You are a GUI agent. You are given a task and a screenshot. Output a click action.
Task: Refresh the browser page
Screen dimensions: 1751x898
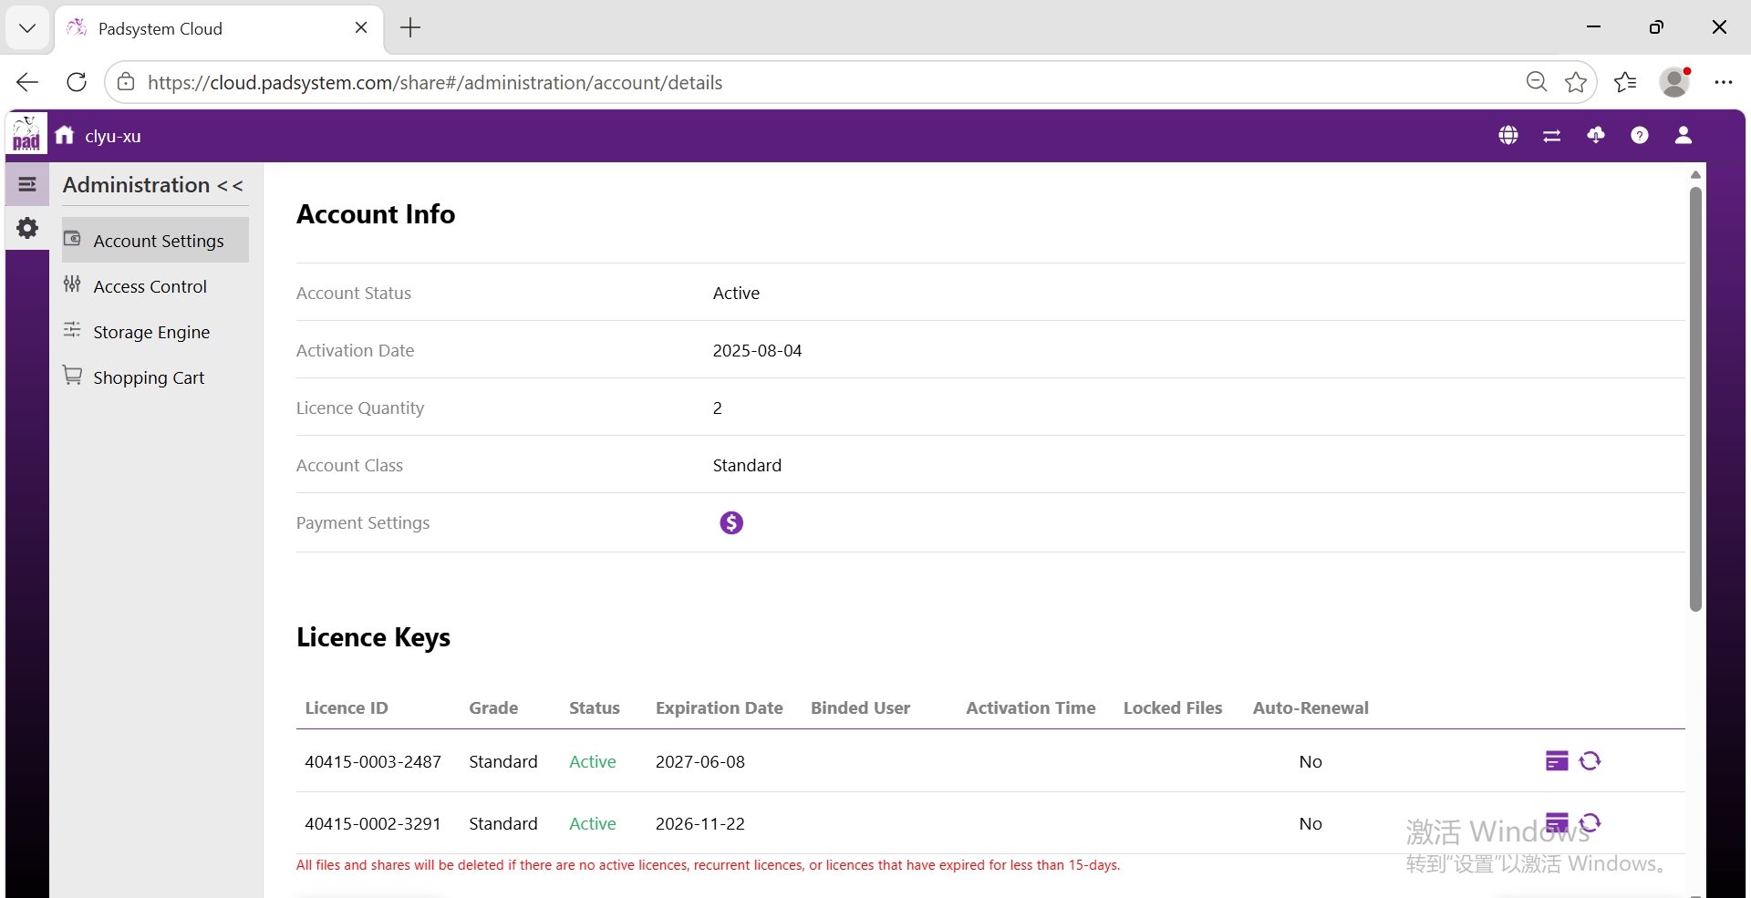click(77, 82)
